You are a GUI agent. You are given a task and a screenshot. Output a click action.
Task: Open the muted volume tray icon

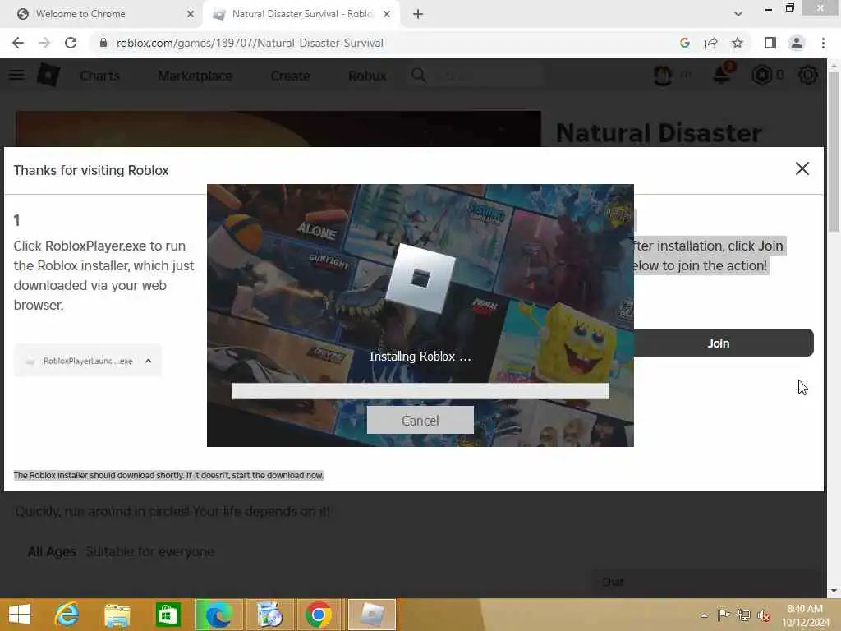[x=764, y=615]
